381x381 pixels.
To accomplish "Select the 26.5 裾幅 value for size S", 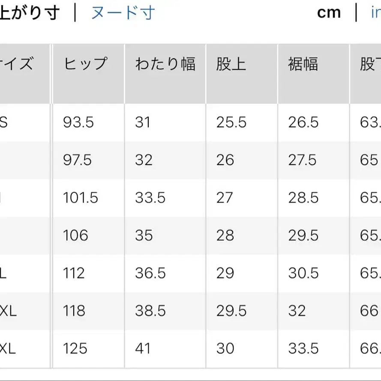I will [x=303, y=123].
